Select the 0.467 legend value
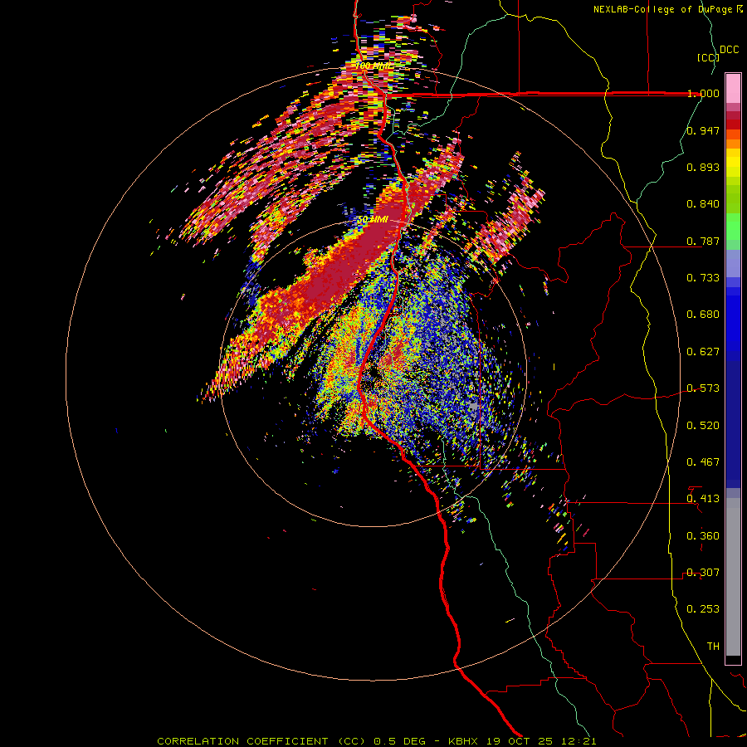Image resolution: width=747 pixels, height=747 pixels. pyautogui.click(x=703, y=462)
